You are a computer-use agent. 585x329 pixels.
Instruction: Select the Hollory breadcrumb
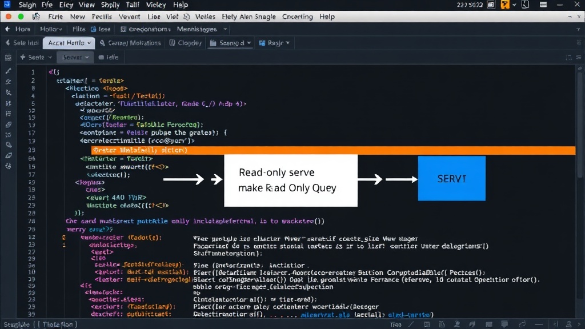(x=51, y=29)
